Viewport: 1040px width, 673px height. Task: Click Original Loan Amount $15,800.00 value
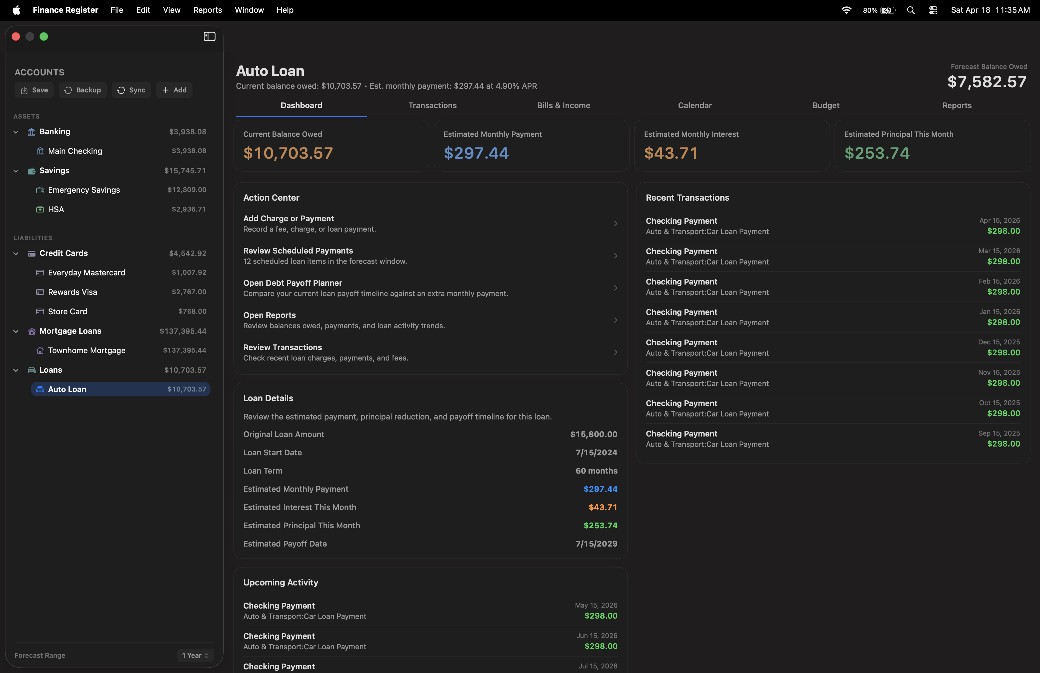coord(593,434)
